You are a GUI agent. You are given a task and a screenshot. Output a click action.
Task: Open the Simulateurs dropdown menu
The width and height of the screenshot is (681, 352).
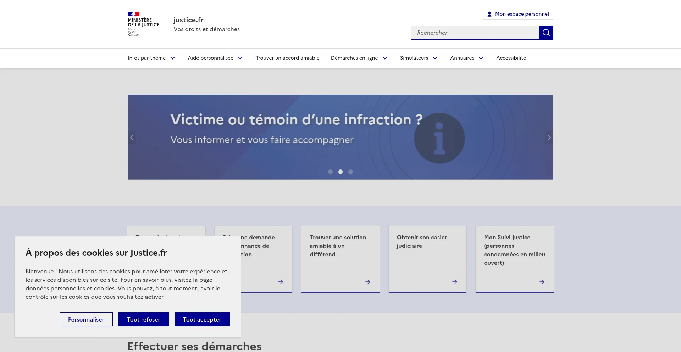coord(419,58)
